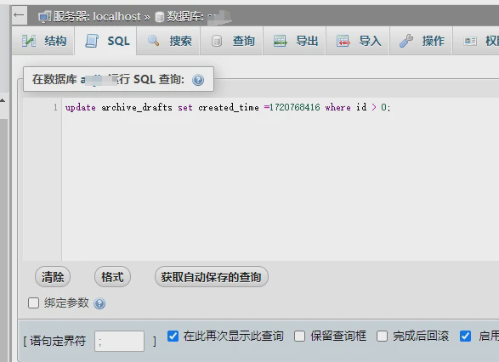Enable the 绑定参数 checkbox
The width and height of the screenshot is (499, 362).
[33, 303]
